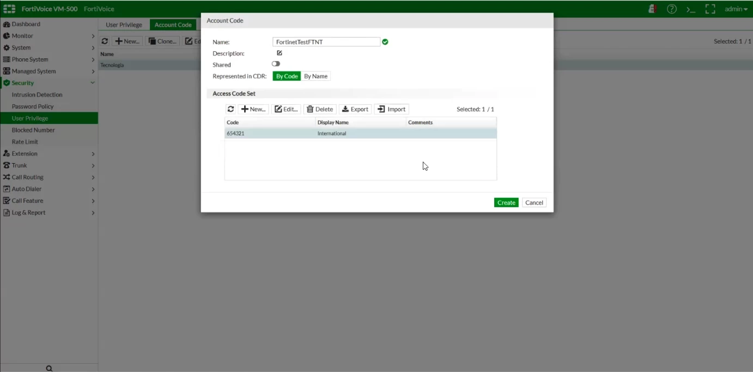Toggle the Shared switch

[x=276, y=64]
